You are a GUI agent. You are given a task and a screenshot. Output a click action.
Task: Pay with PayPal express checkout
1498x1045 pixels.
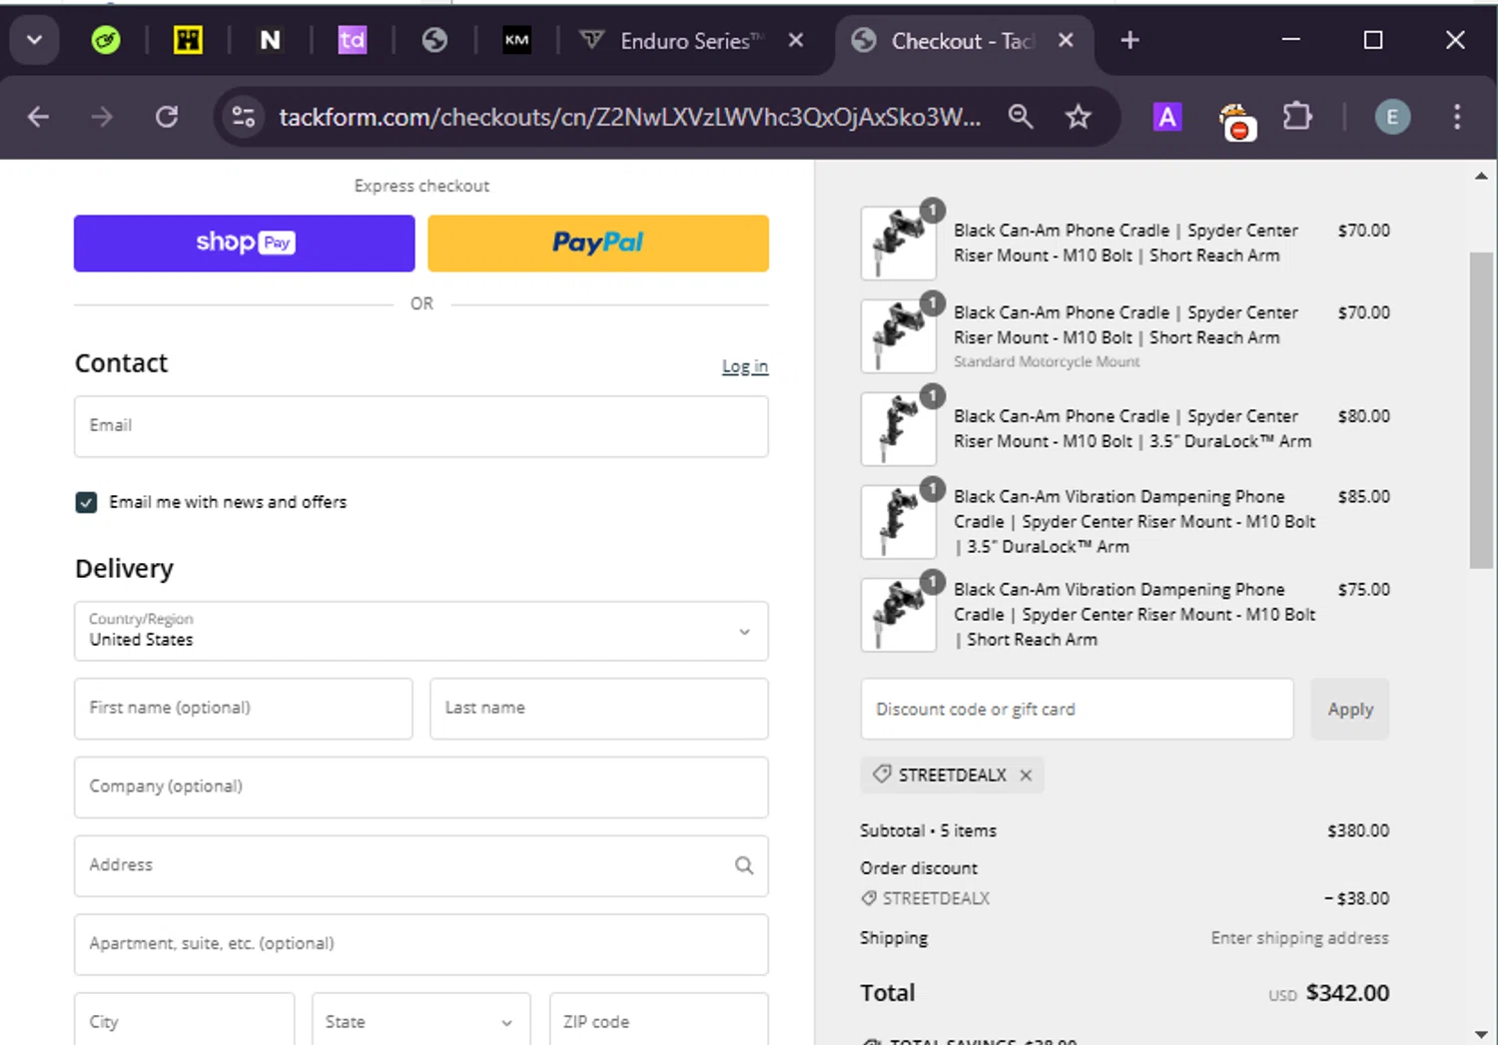click(x=598, y=244)
